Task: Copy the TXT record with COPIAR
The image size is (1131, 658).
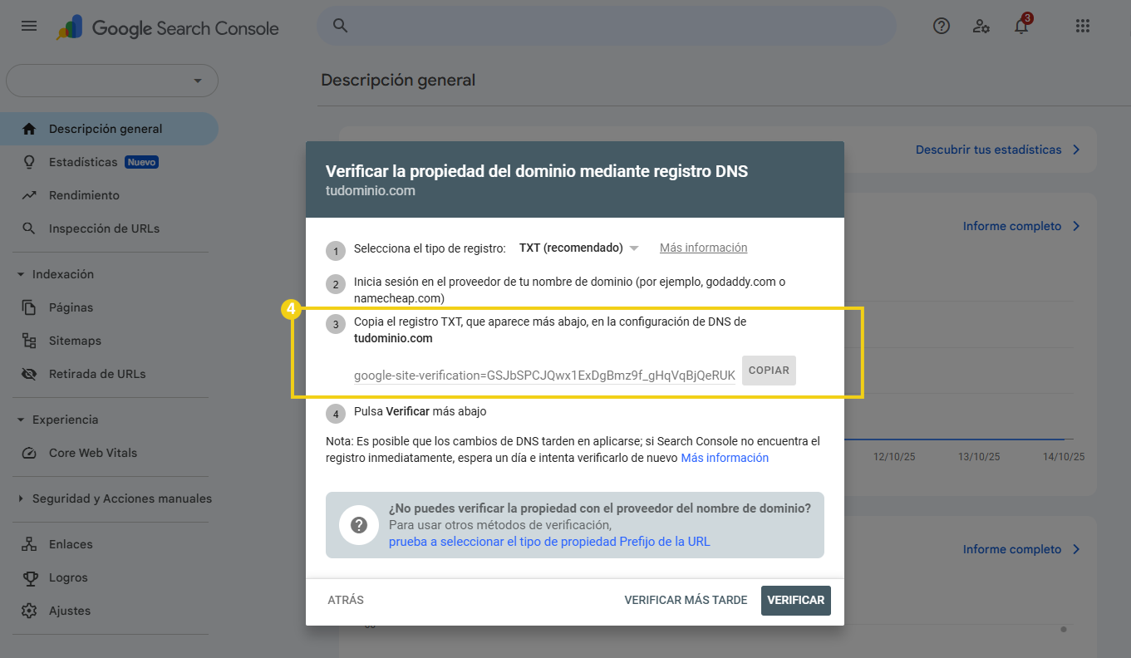Action: tap(768, 371)
